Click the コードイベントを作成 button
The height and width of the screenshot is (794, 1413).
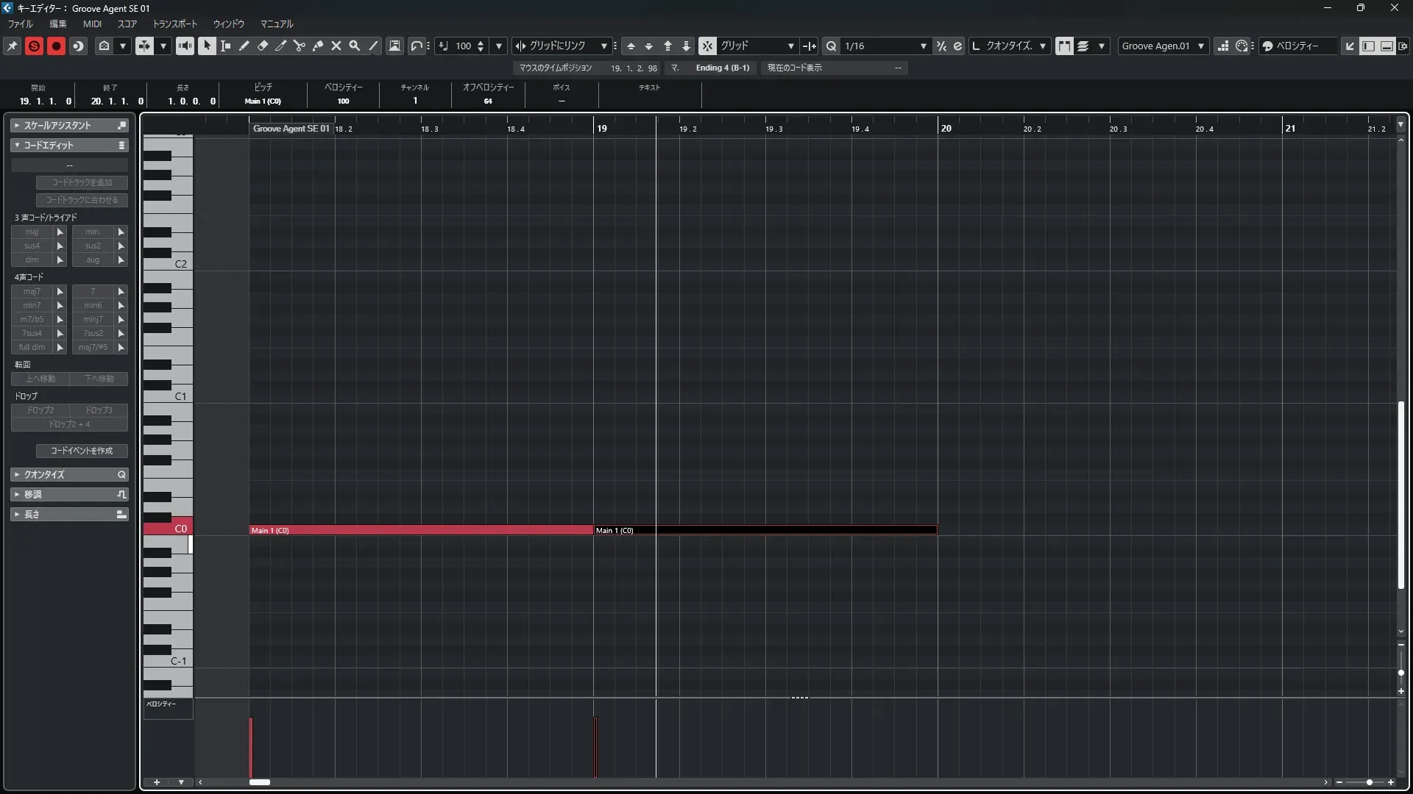(82, 451)
